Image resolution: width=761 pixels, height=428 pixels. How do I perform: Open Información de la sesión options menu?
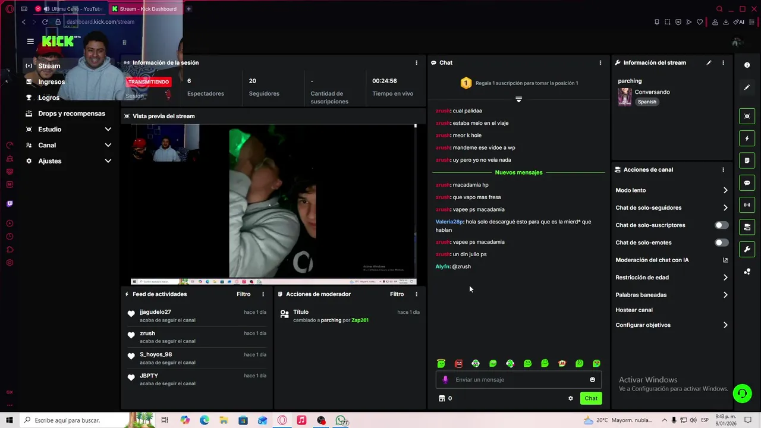tap(416, 62)
